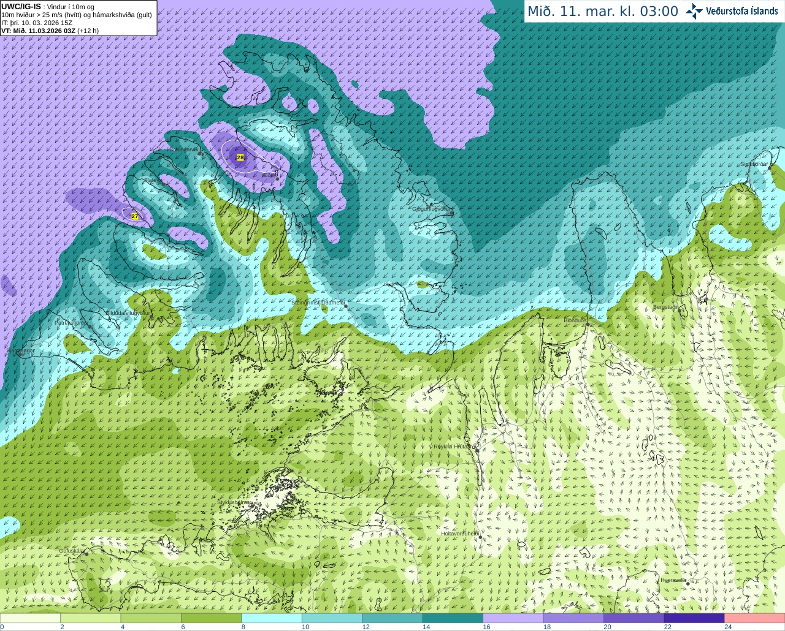The image size is (785, 631).
Task: Click the legend tick value 8
Action: pos(243,627)
